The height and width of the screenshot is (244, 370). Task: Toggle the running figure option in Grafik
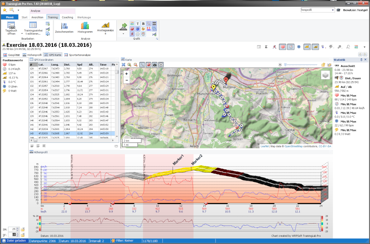(132, 34)
